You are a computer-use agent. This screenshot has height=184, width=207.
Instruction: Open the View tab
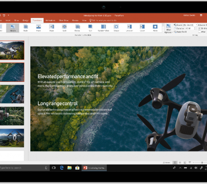tap(84, 20)
